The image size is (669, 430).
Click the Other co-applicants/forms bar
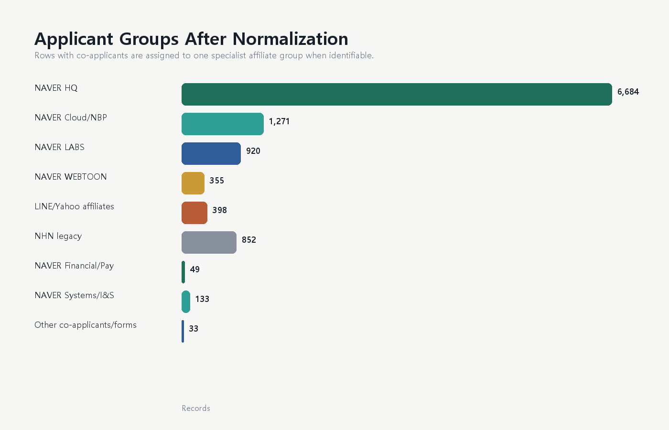pyautogui.click(x=183, y=331)
